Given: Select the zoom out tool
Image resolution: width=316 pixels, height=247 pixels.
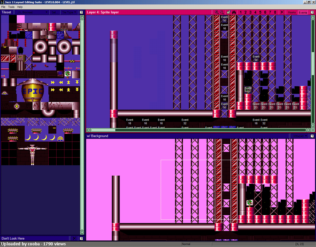Looking at the screenshot, I should pyautogui.click(x=222, y=12).
